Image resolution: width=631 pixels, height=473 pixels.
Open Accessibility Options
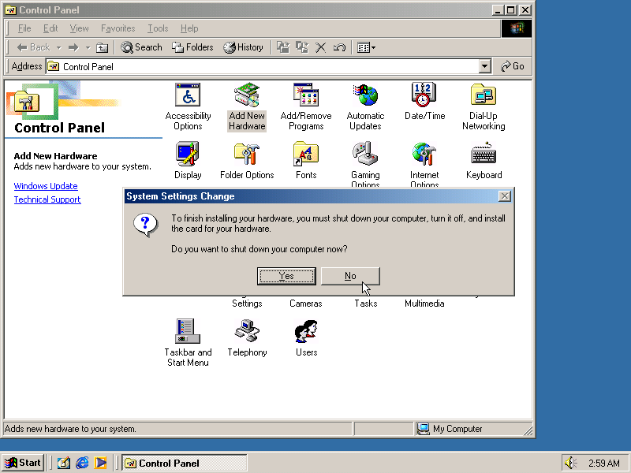[188, 99]
